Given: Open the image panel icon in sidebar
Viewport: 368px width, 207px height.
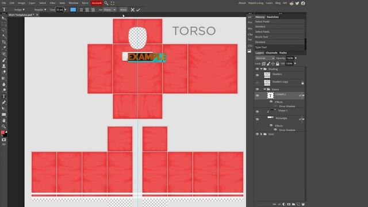Looking at the screenshot, I should 249,51.
